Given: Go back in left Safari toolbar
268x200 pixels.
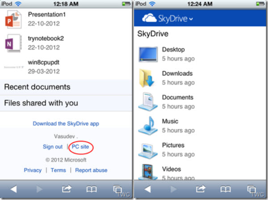Looking at the screenshot, I should (x=13, y=189).
